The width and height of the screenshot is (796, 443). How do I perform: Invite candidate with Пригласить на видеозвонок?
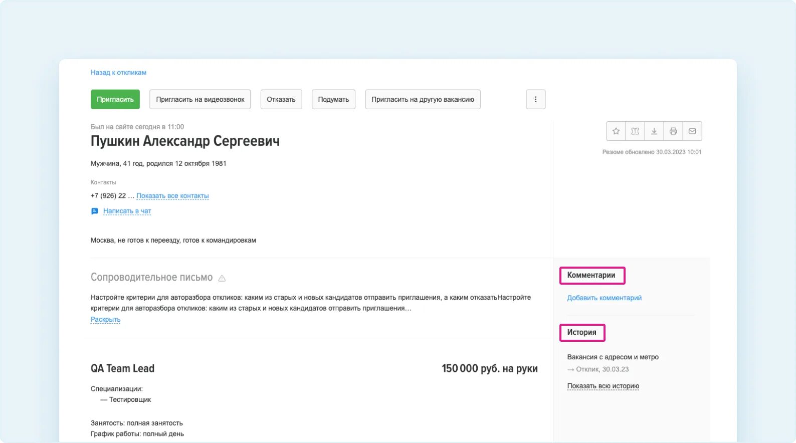[200, 99]
